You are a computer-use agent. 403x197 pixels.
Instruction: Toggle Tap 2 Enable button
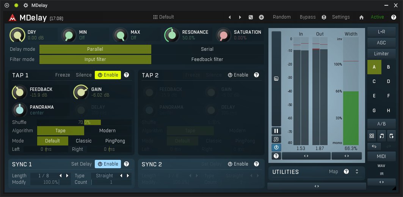(x=238, y=75)
